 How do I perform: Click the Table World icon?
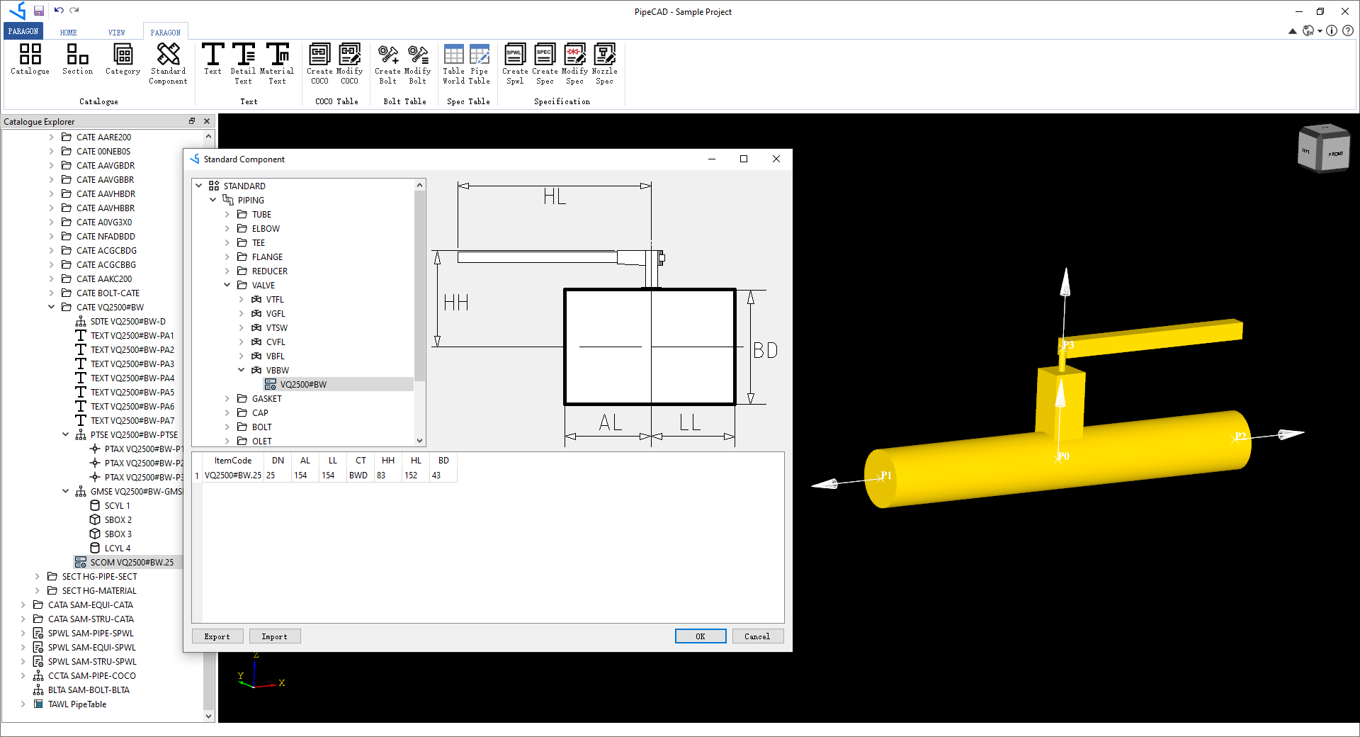coord(453,64)
